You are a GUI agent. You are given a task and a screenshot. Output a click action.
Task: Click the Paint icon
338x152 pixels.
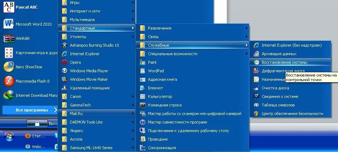pos(143,62)
